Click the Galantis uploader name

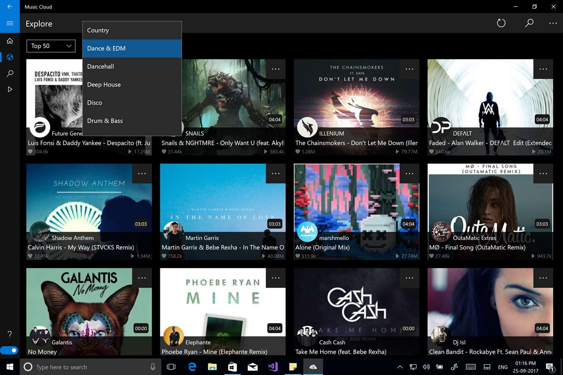62,343
